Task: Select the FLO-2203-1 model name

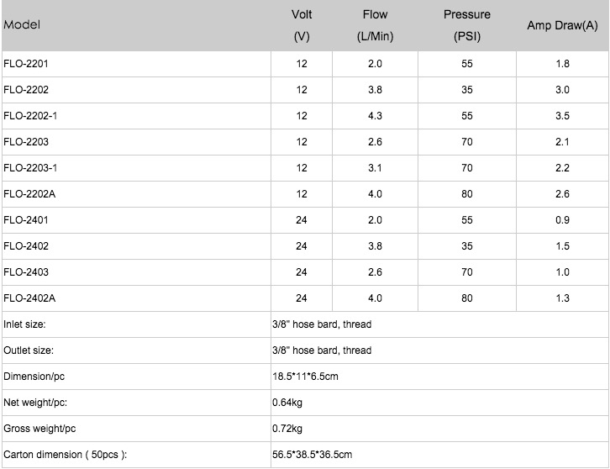Action: [30, 168]
